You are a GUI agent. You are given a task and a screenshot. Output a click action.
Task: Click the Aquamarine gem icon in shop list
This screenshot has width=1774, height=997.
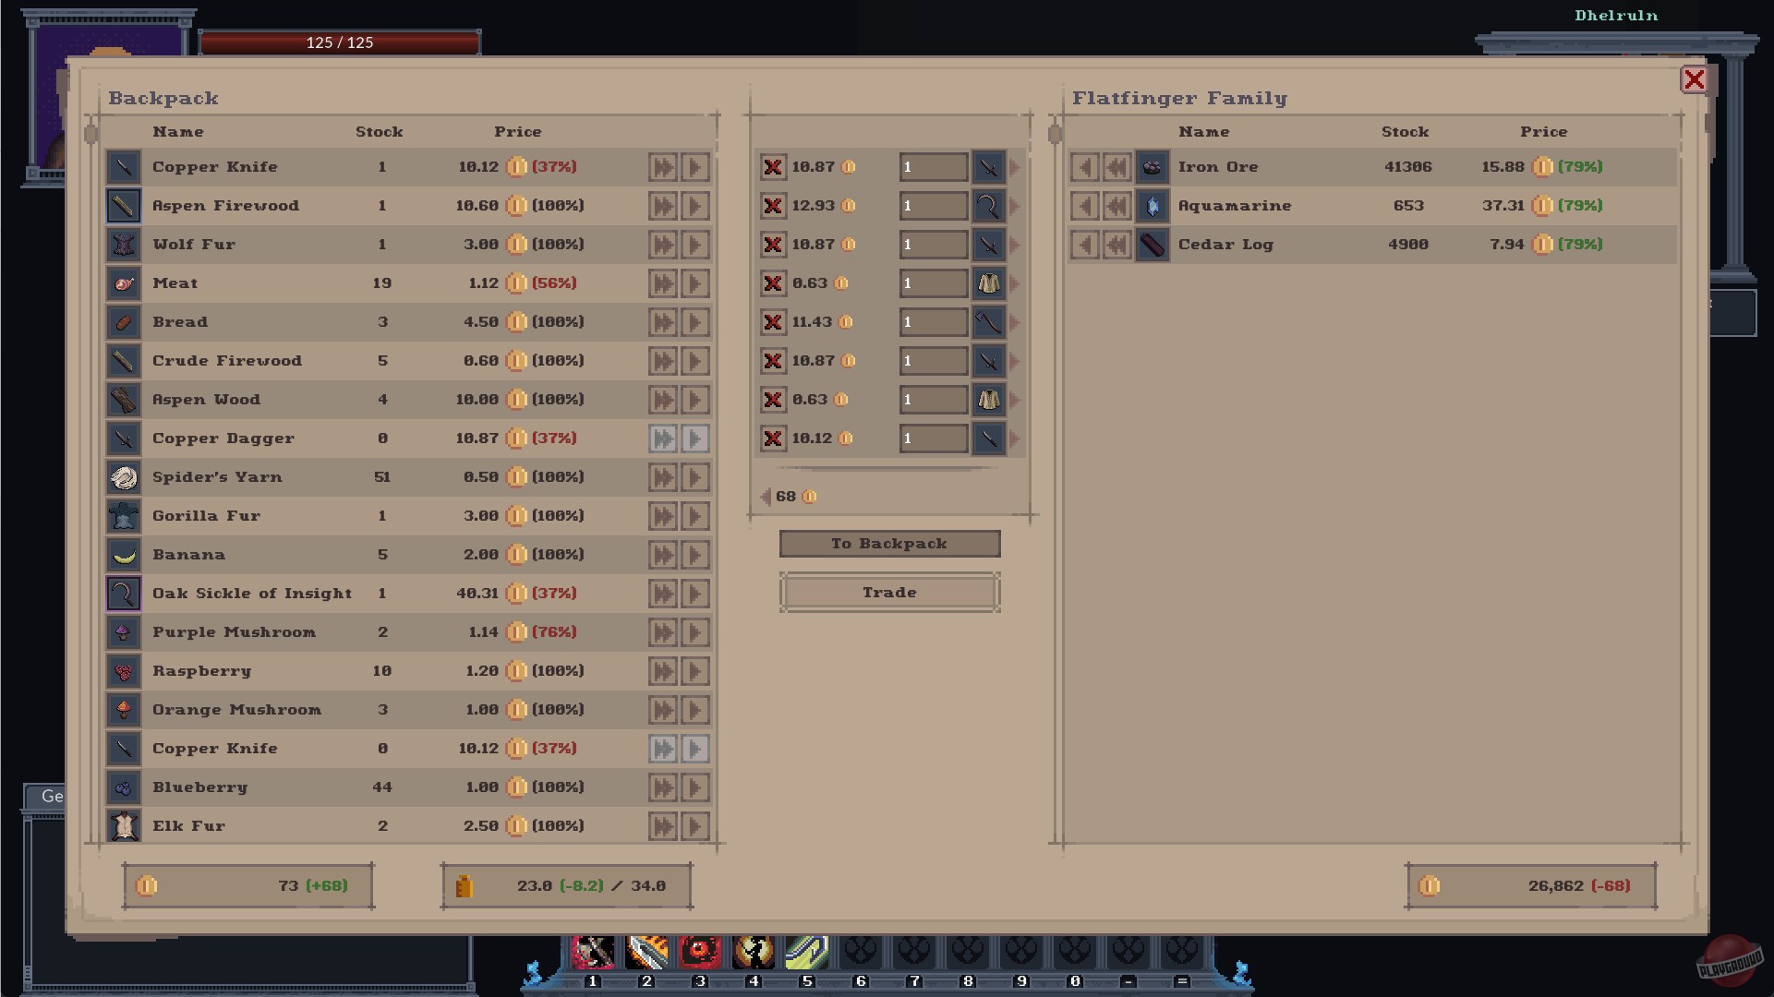(1152, 206)
